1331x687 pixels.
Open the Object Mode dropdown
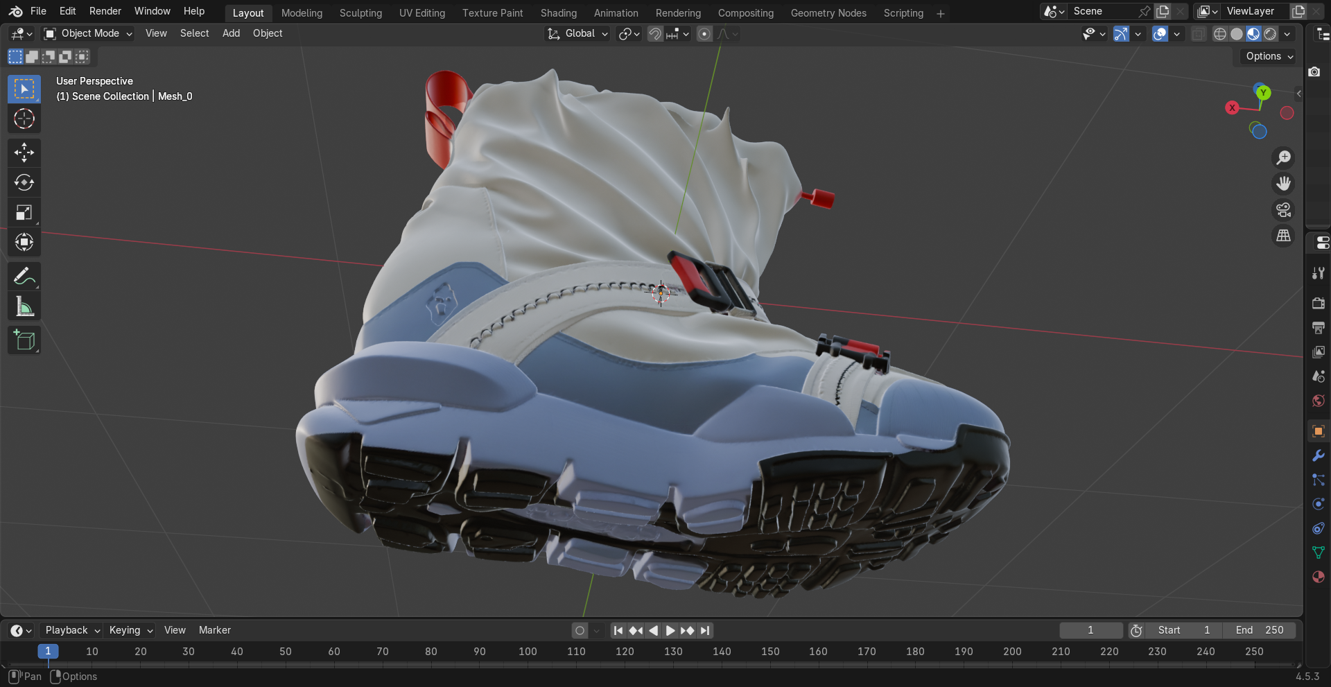tap(87, 33)
